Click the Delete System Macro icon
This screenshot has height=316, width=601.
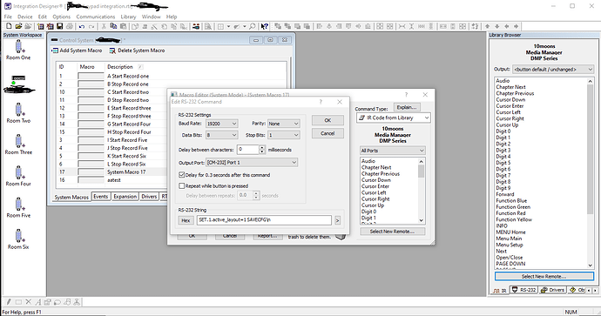coord(112,50)
